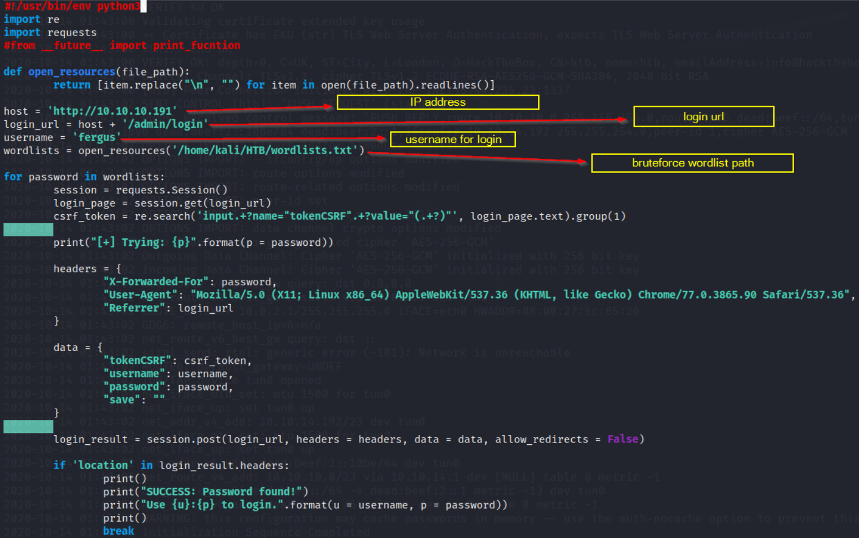Click the commented '#from __future__ import' line
The image size is (859, 538).
pos(122,45)
